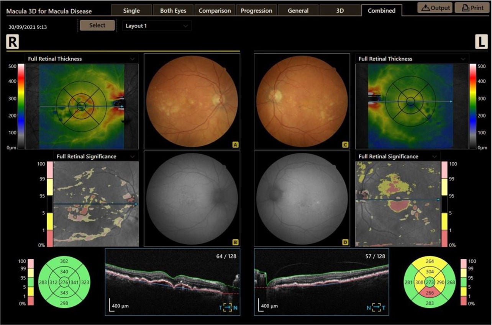Go to the Progression tab

pos(256,10)
